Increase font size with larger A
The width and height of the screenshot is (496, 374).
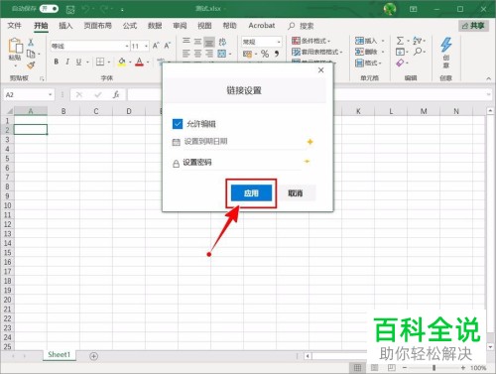(156, 46)
